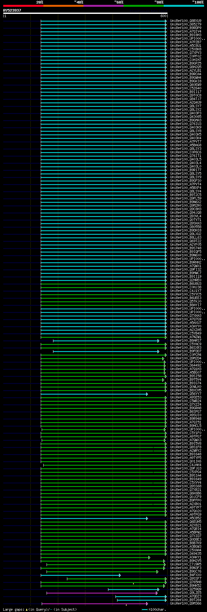Screen dimensions: 207x612
Task: Select the UniRef100_Q6K6B6 label
Action: pyautogui.click(x=186, y=493)
